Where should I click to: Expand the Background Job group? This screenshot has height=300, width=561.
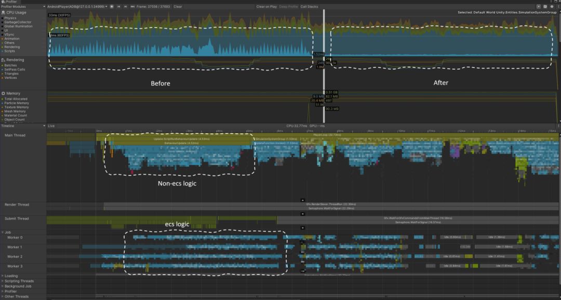(3, 287)
